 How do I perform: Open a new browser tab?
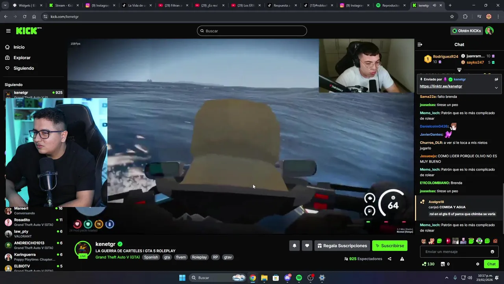pyautogui.click(x=450, y=6)
